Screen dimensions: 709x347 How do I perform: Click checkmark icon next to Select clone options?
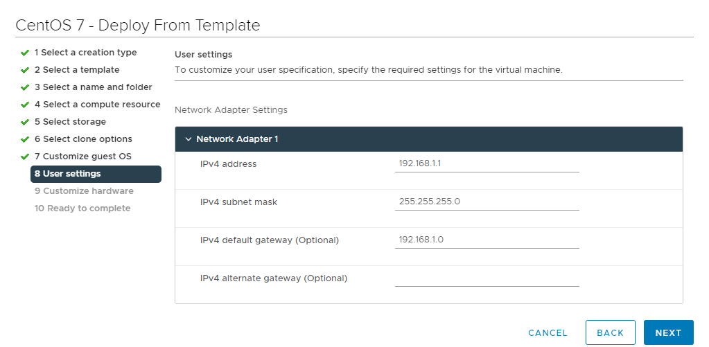point(25,139)
